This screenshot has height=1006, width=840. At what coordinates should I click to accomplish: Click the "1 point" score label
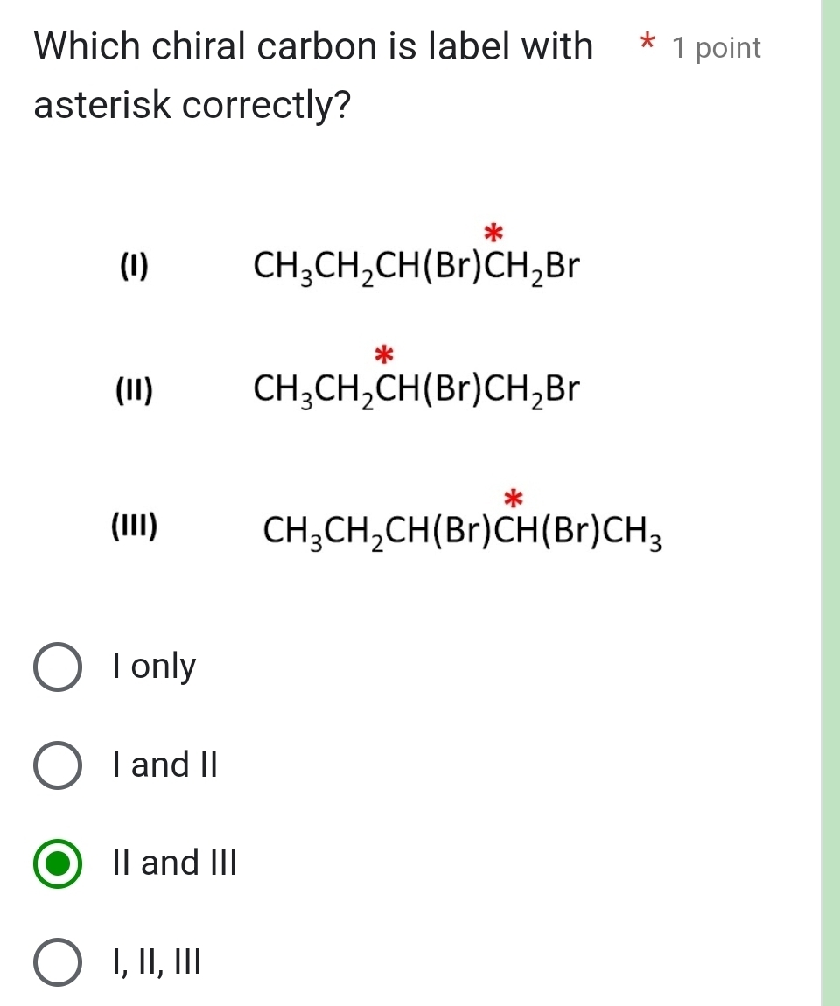pyautogui.click(x=716, y=48)
